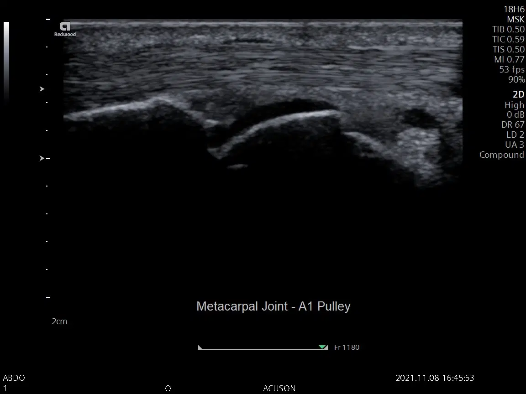This screenshot has height=394, width=526.
Task: Select the 2D imaging mode label
Action: [518, 94]
